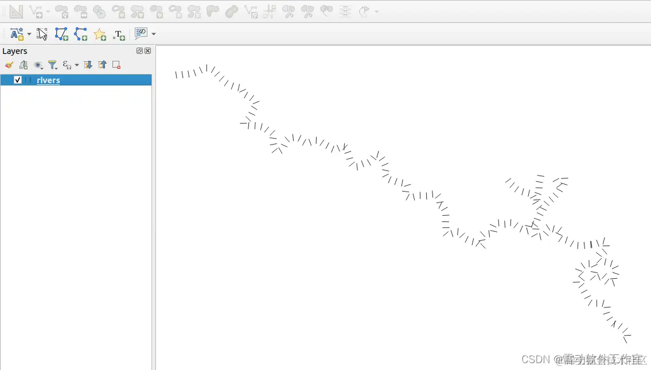Select the Simplify Feature tool
The image size is (651, 370).
pyautogui.click(x=99, y=11)
